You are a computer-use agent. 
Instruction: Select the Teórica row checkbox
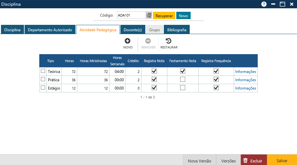[x=43, y=71]
